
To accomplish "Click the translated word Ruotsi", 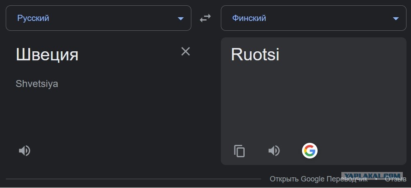I will point(255,55).
